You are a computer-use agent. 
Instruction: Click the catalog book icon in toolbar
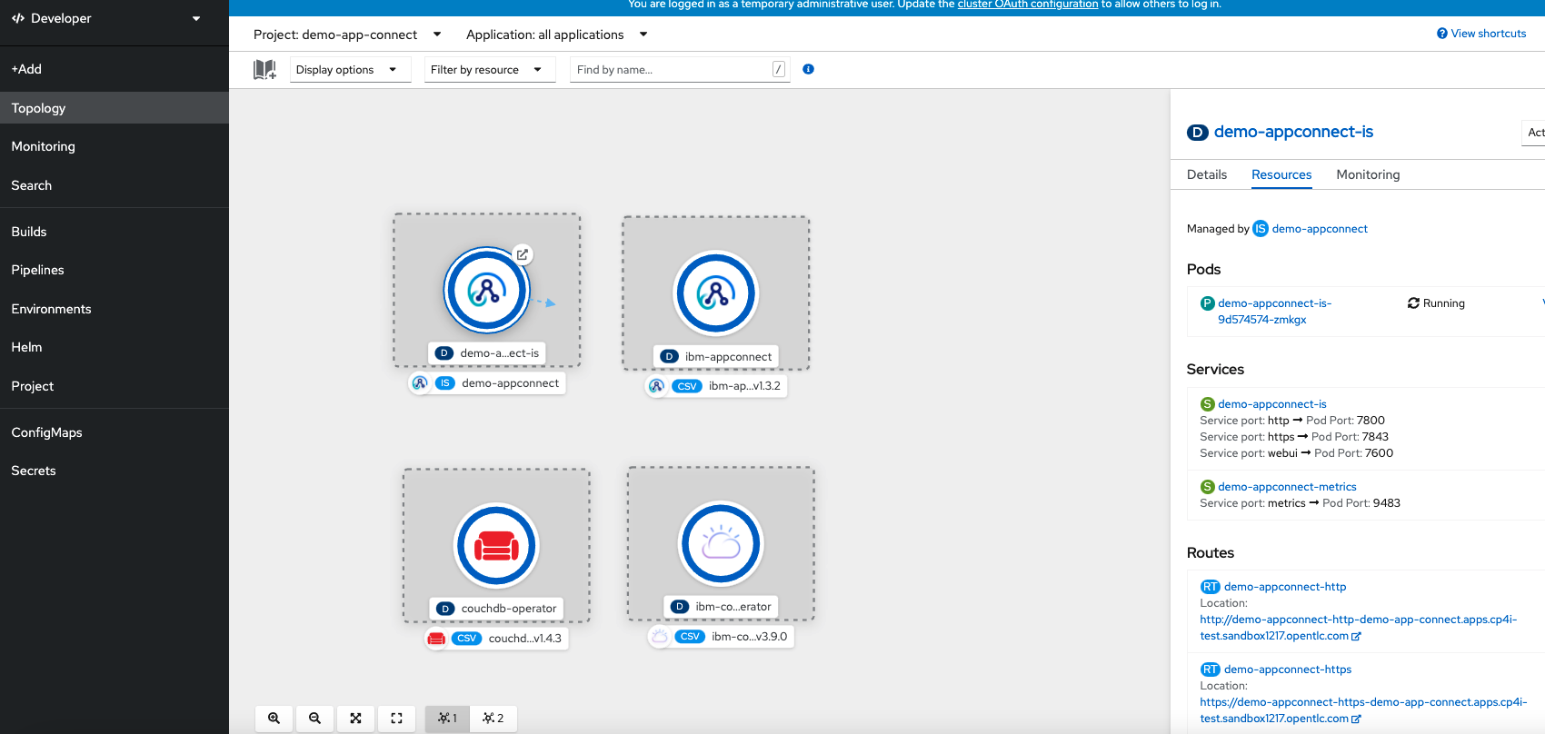click(x=264, y=70)
